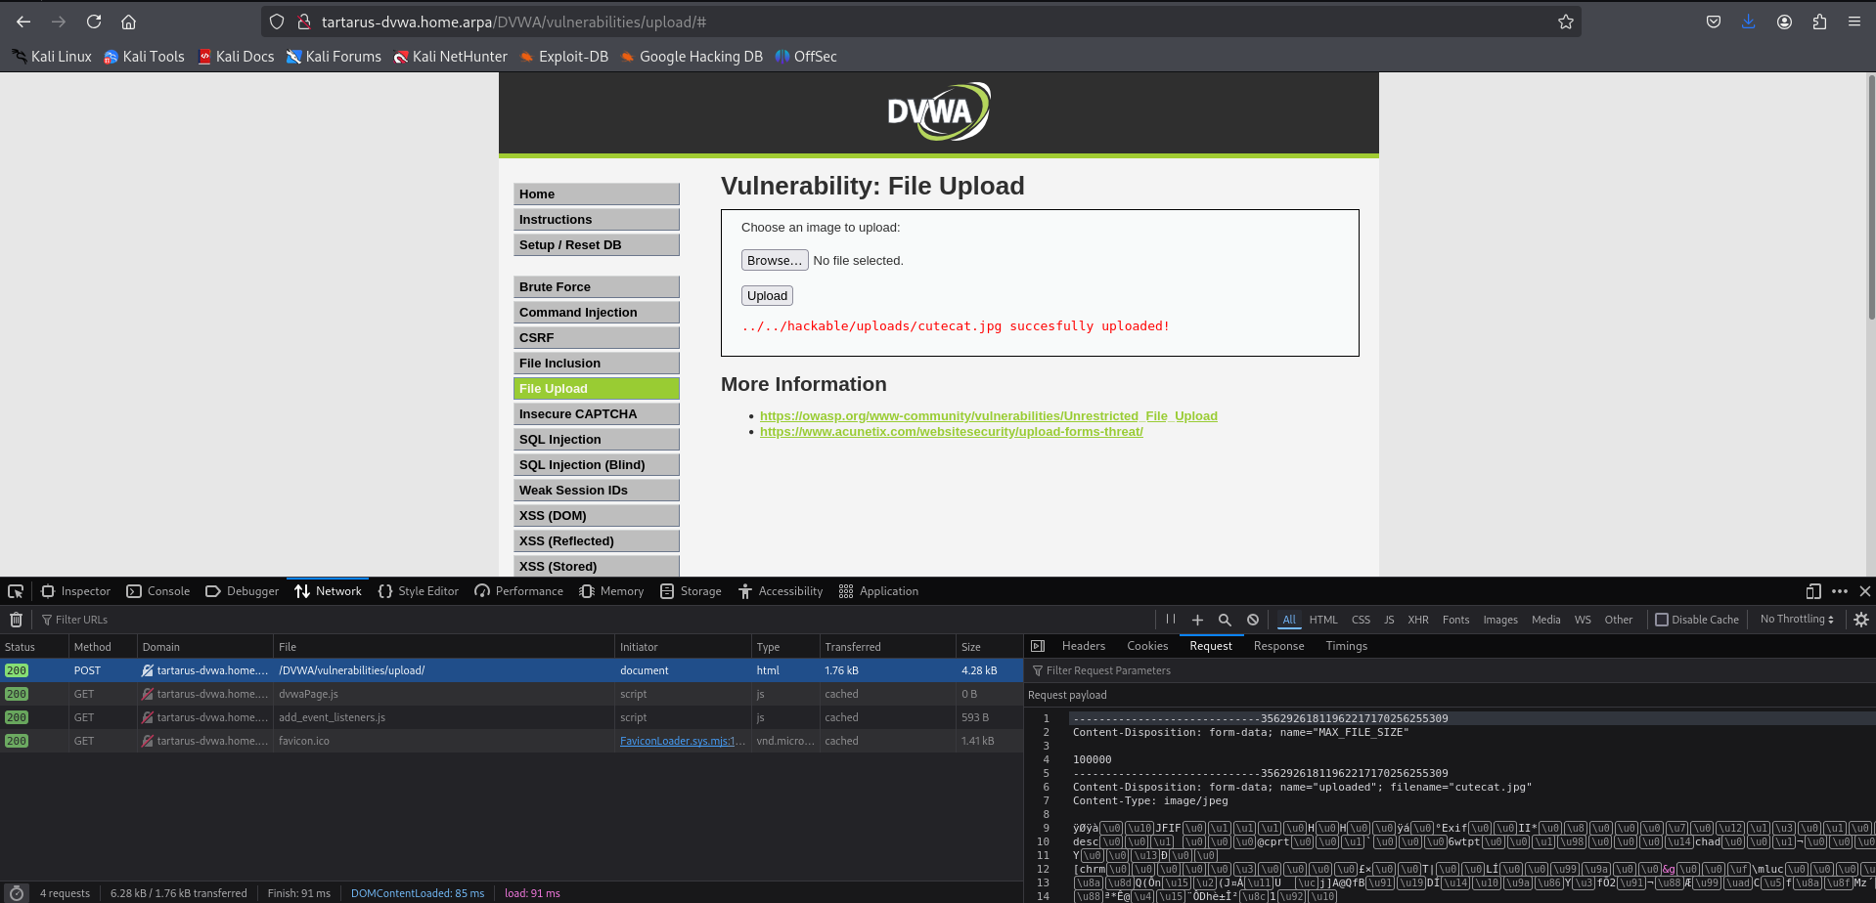Switch to the Response tab
The height and width of the screenshot is (903, 1876).
[1278, 646]
